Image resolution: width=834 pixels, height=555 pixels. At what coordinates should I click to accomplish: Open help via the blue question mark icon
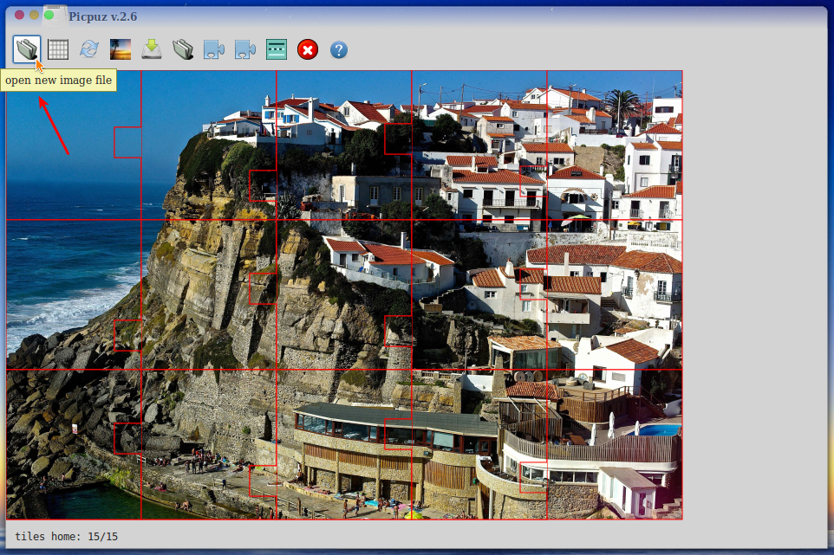click(x=339, y=50)
